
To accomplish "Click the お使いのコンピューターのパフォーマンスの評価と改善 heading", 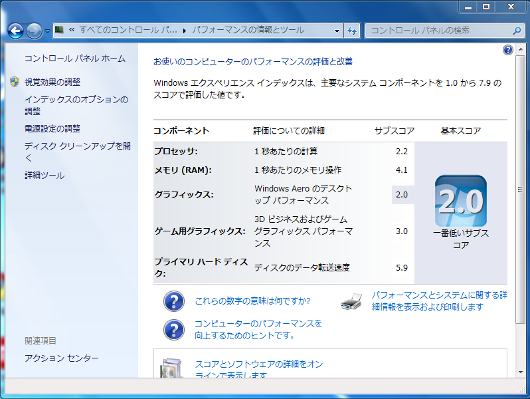I will [x=253, y=62].
